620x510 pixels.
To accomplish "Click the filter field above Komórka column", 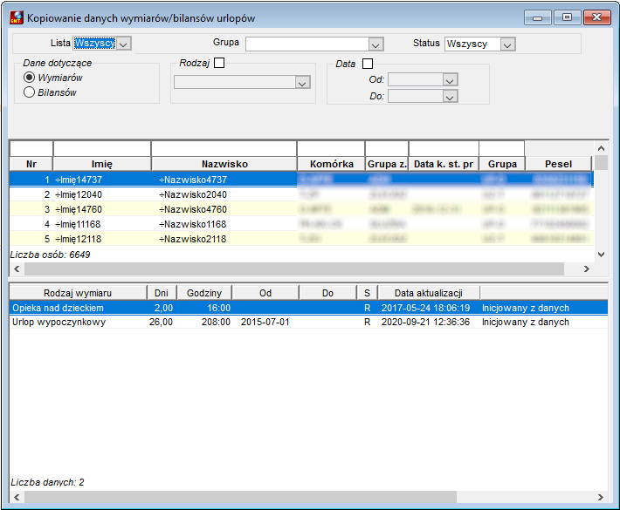I will (331, 149).
